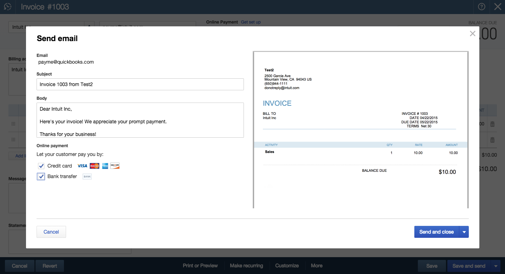This screenshot has height=274, width=505.
Task: Click the MasterCard icon
Action: [x=94, y=166]
